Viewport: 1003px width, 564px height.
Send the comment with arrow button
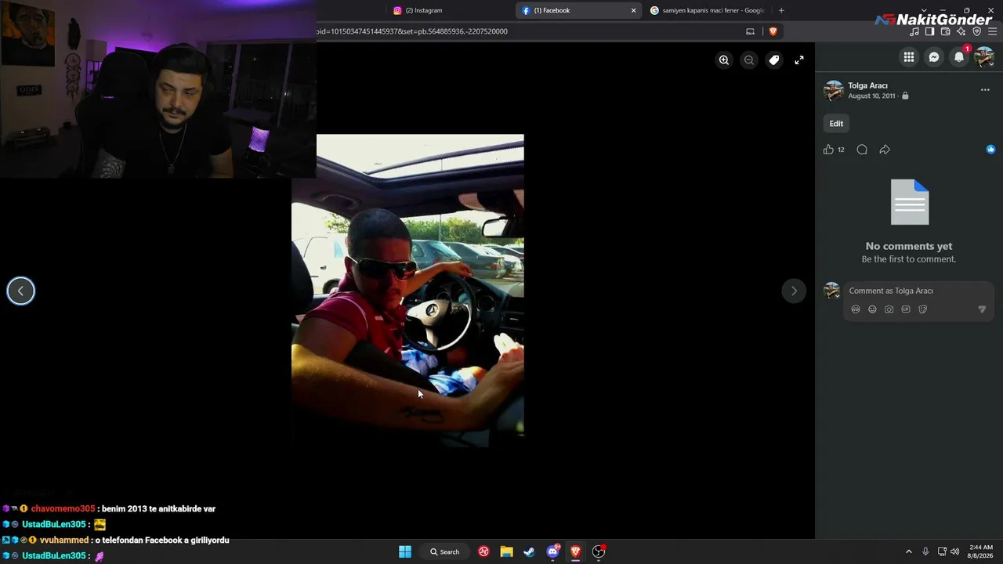coord(982,309)
